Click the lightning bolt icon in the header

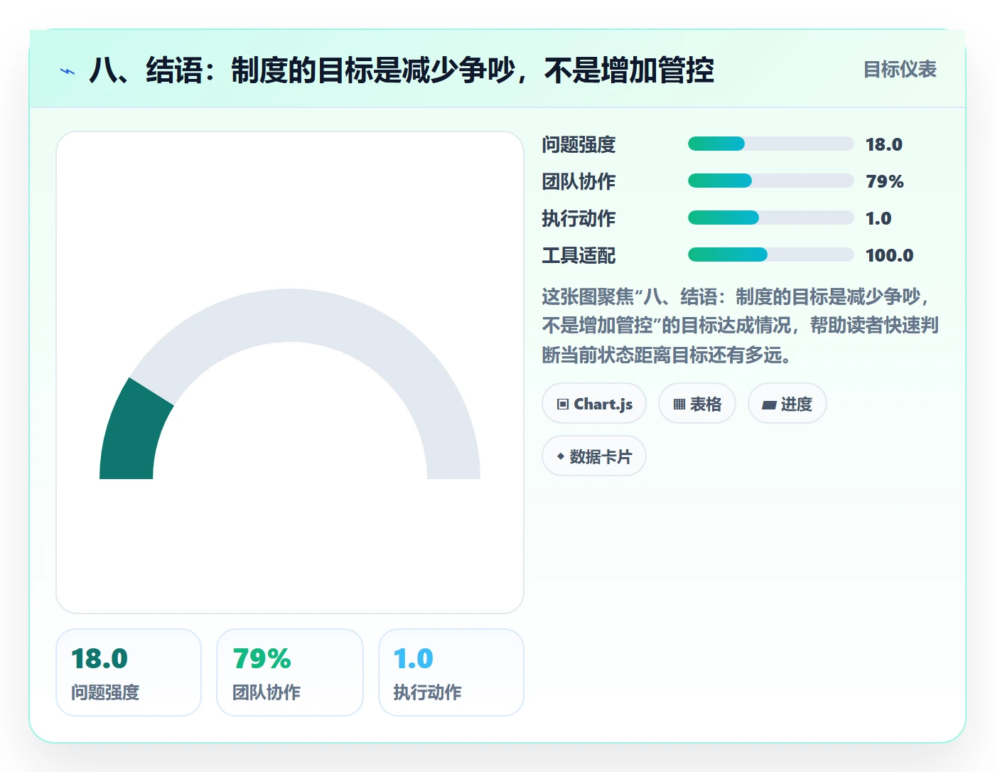tap(68, 71)
